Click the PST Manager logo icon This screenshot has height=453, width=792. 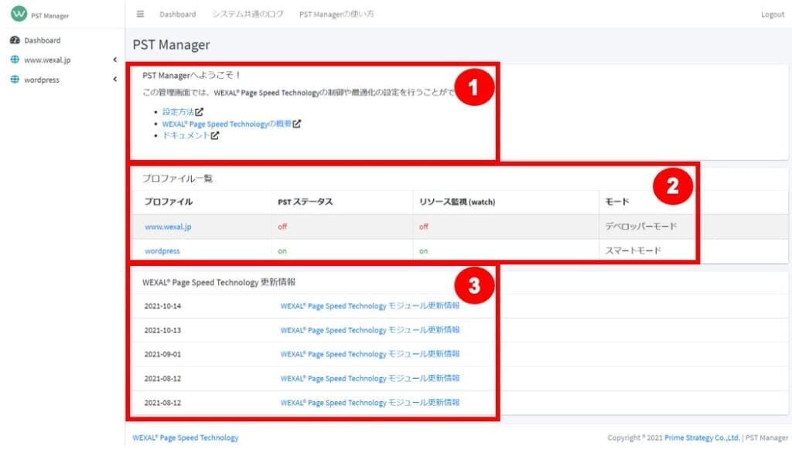[x=19, y=13]
